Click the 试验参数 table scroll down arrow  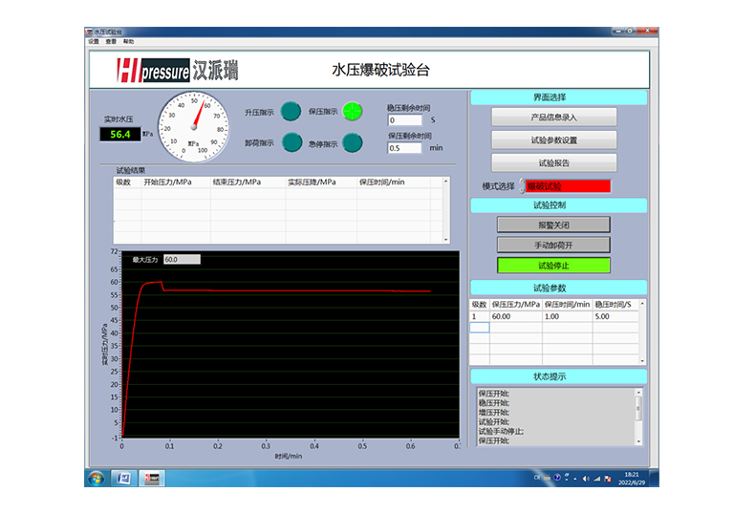pos(642,360)
